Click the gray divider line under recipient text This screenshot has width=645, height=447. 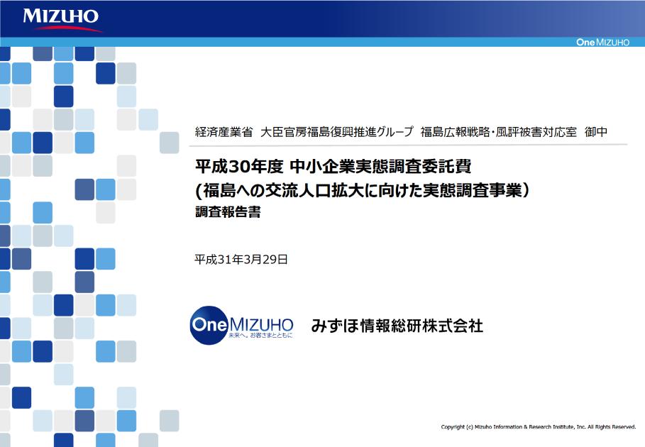pos(411,145)
